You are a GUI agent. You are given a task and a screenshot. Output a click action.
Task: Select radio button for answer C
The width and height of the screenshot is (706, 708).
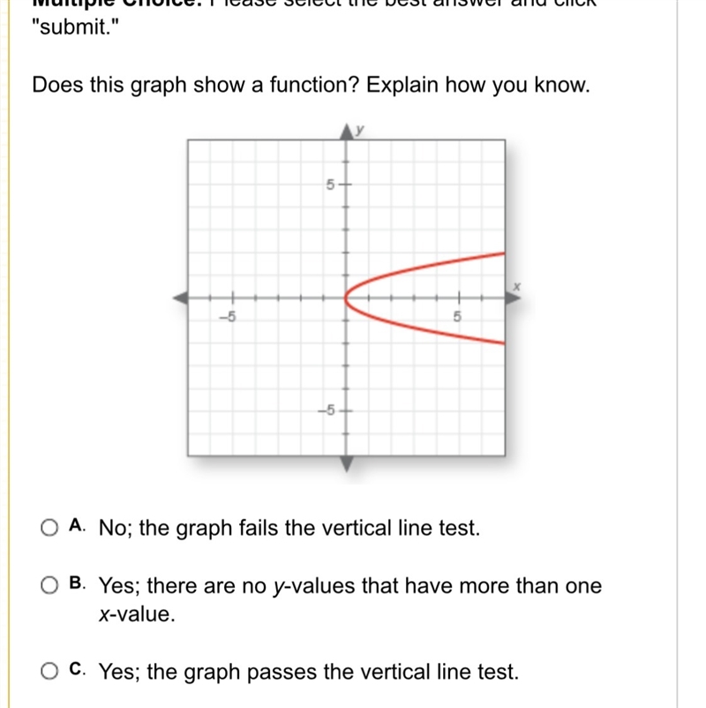coord(49,671)
